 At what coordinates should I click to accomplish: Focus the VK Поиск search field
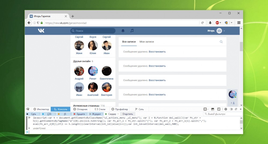point(93,31)
